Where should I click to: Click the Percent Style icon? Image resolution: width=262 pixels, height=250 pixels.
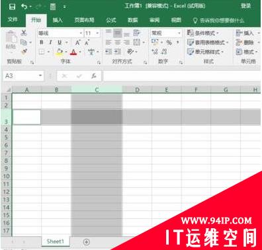(x=169, y=42)
